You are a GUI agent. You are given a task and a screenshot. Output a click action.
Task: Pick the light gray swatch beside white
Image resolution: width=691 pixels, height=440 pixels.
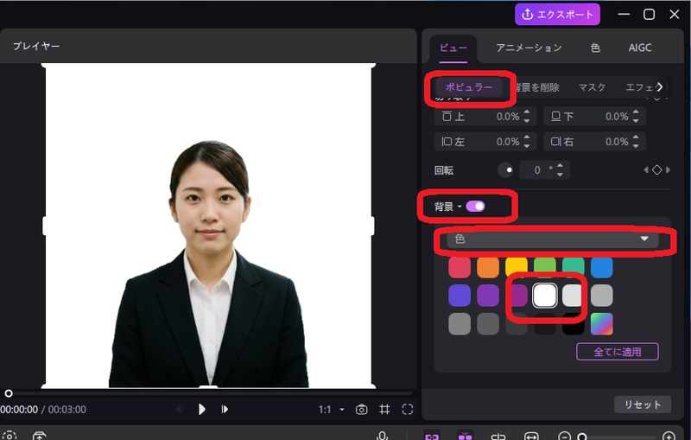pos(572,296)
